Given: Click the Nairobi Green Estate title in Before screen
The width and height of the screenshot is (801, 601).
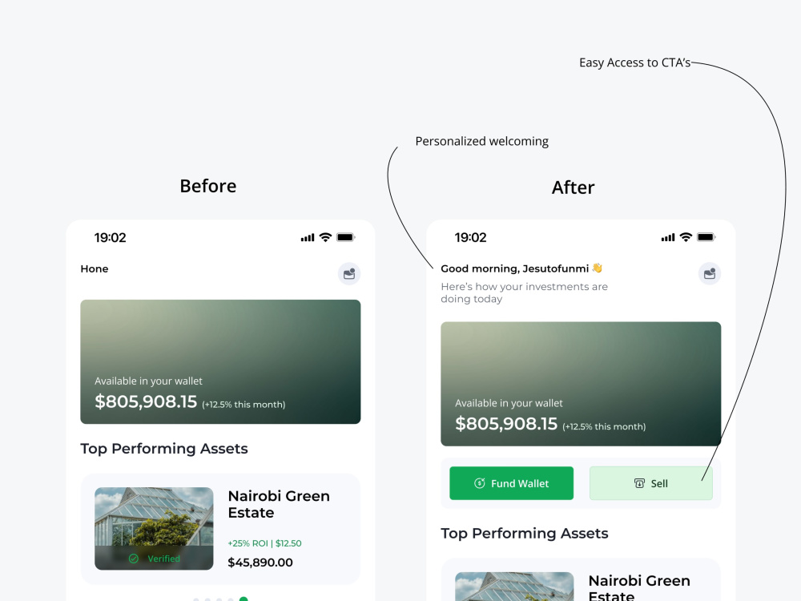Looking at the screenshot, I should (x=279, y=504).
